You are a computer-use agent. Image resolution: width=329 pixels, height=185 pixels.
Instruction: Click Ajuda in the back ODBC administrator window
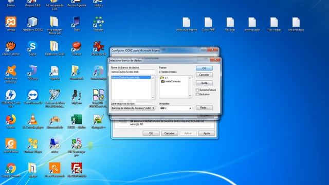click(x=207, y=133)
